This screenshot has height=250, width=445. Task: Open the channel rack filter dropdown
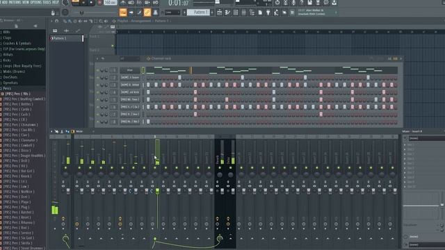pos(130,58)
